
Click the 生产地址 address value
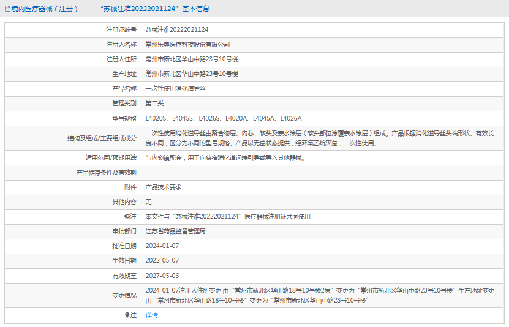pos(192,74)
